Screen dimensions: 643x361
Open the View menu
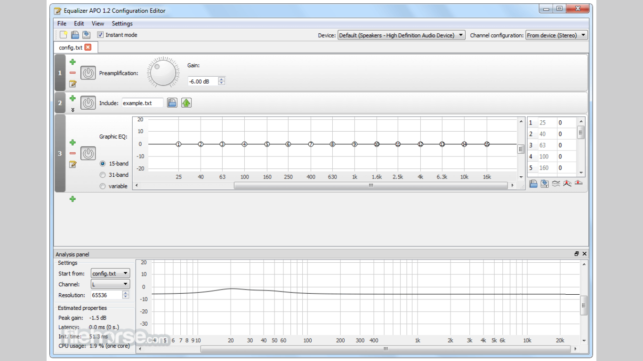click(x=98, y=24)
